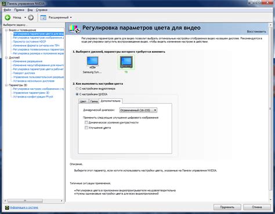Collapse the 'Параметры 3D' tree node
This screenshot has width=275, height=214.
pyautogui.click(x=6, y=85)
